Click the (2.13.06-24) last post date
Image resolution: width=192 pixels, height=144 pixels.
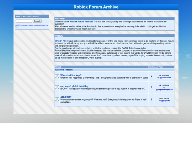tap(164, 85)
